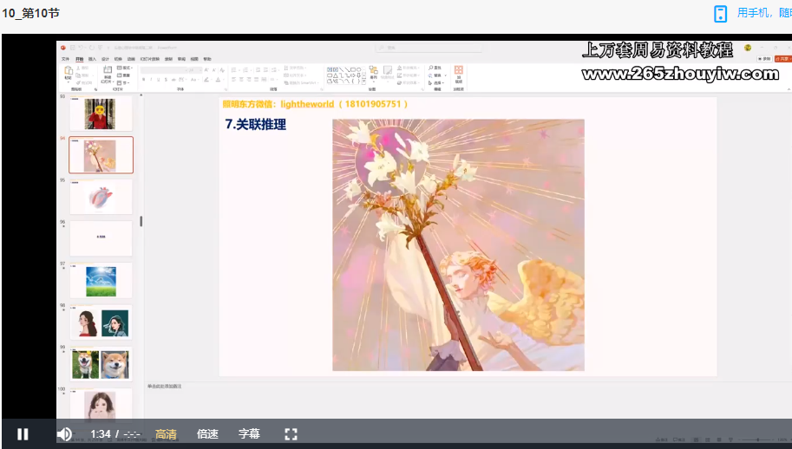792x449 pixels.
Task: Select the rectangle shape in the shapes gallery
Action: (x=352, y=69)
